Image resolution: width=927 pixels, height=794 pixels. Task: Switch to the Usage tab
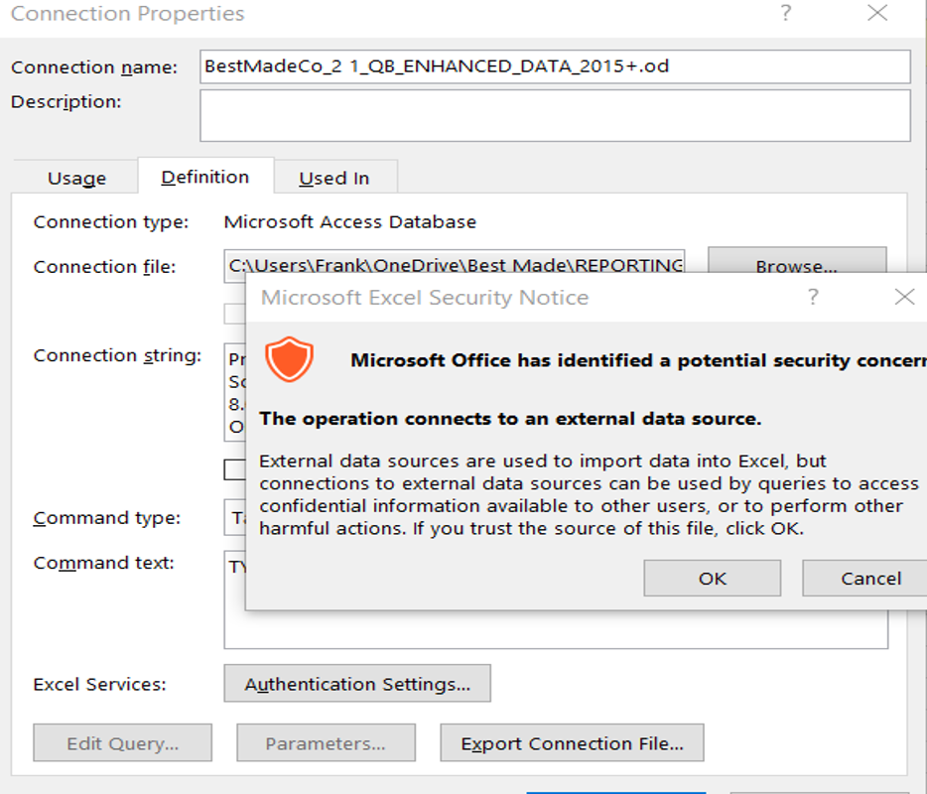click(76, 178)
